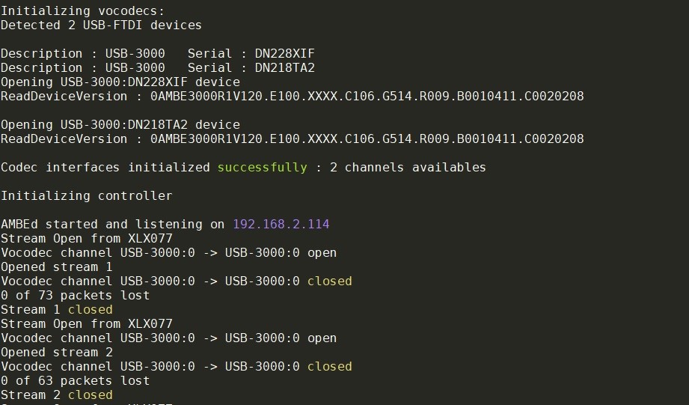Click 'Opening USB-3000:DN228XIF device' line
This screenshot has width=689, height=405.
[x=120, y=82]
